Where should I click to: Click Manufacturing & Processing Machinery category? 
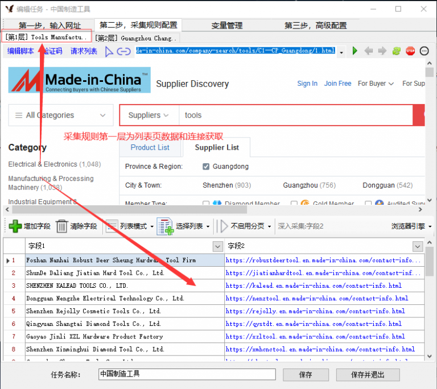(x=51, y=183)
